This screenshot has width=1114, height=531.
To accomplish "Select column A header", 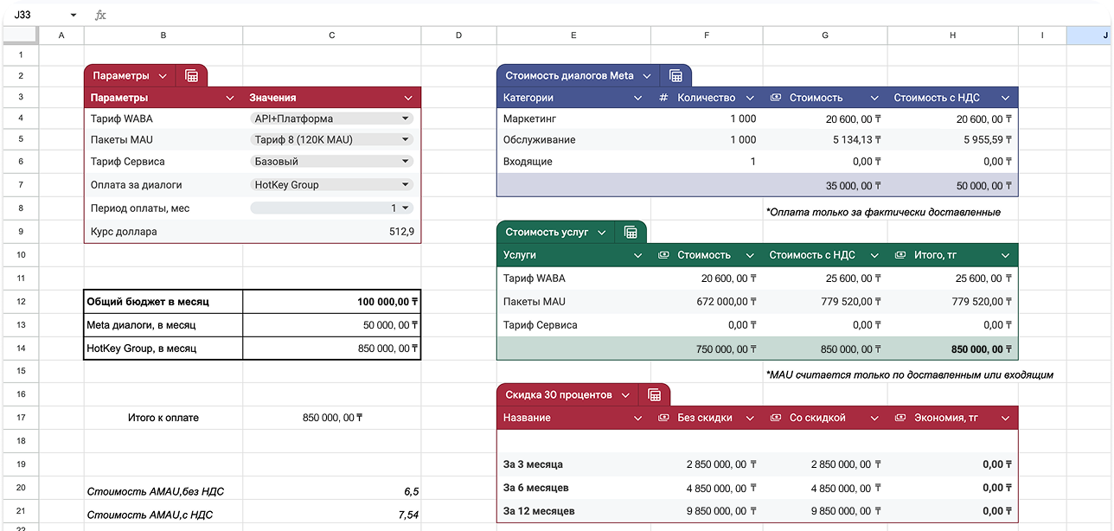I will click(x=61, y=35).
